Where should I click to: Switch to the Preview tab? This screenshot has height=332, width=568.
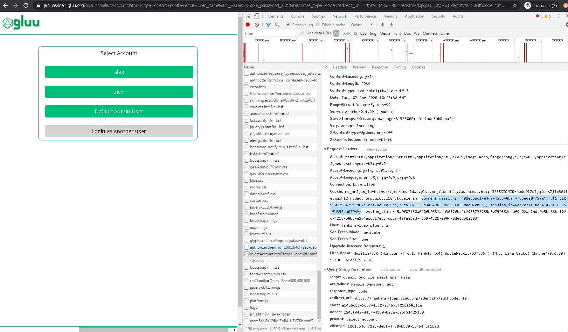coord(359,67)
